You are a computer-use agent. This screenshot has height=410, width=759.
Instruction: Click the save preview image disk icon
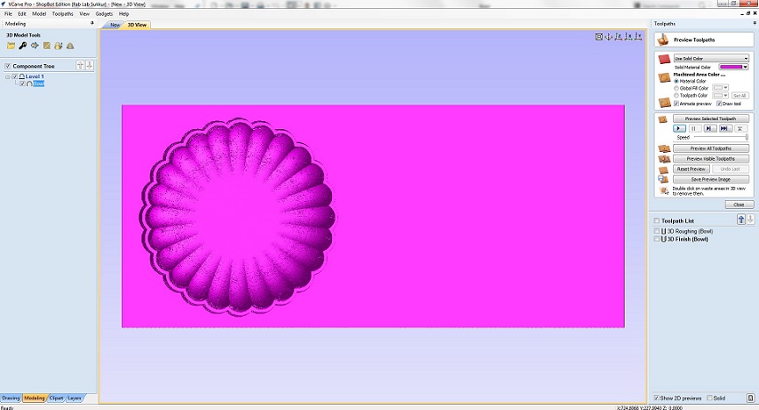(x=663, y=179)
